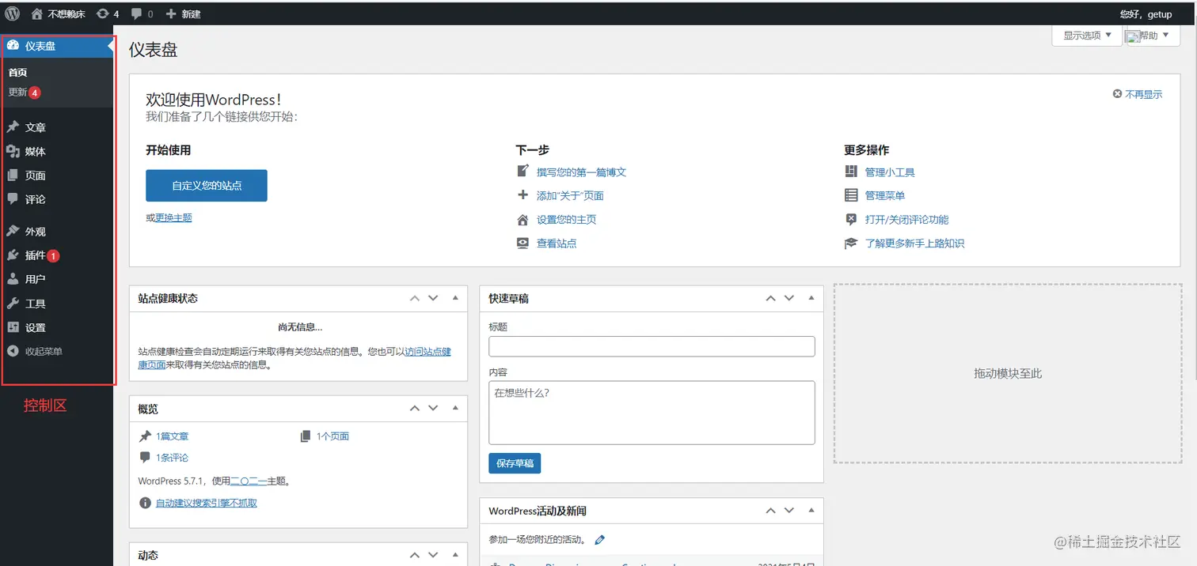Open the 1条评论 link in 概览
The height and width of the screenshot is (566, 1197).
coord(172,458)
